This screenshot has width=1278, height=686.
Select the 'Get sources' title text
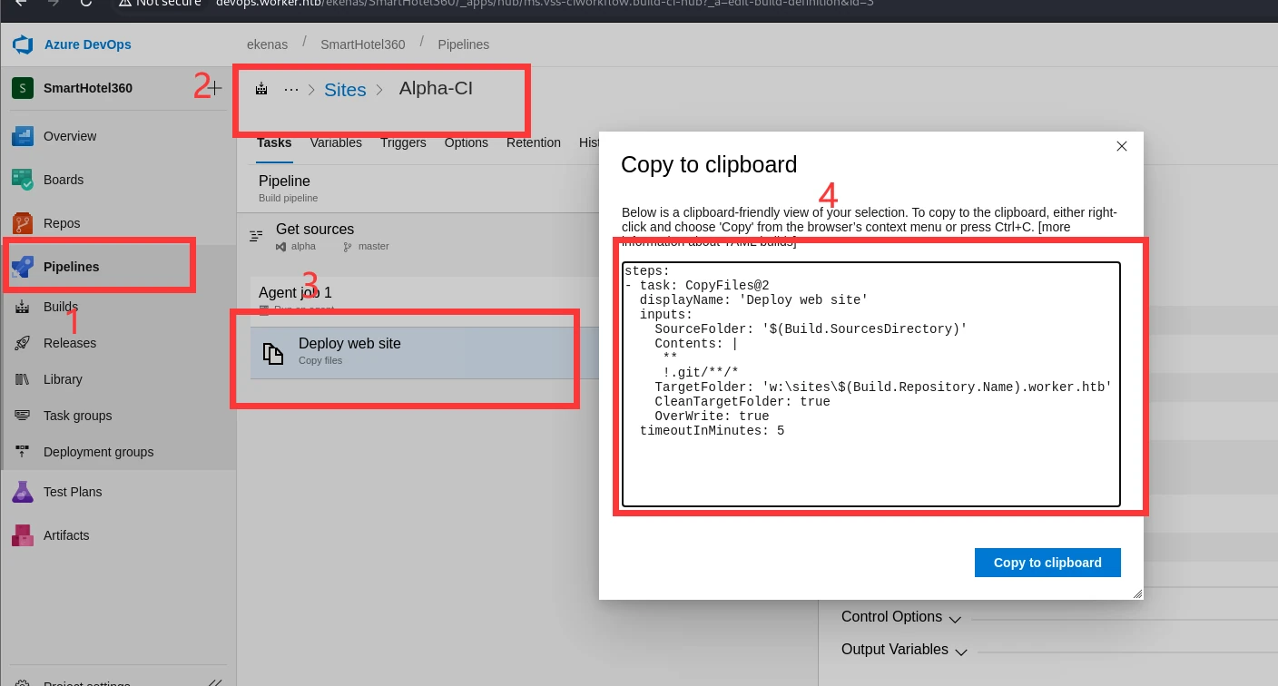tap(315, 230)
